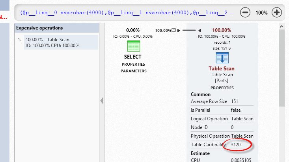Viewport: 289px width, 162px height.
Task: Zoom in with the plus button
Action: (277, 13)
